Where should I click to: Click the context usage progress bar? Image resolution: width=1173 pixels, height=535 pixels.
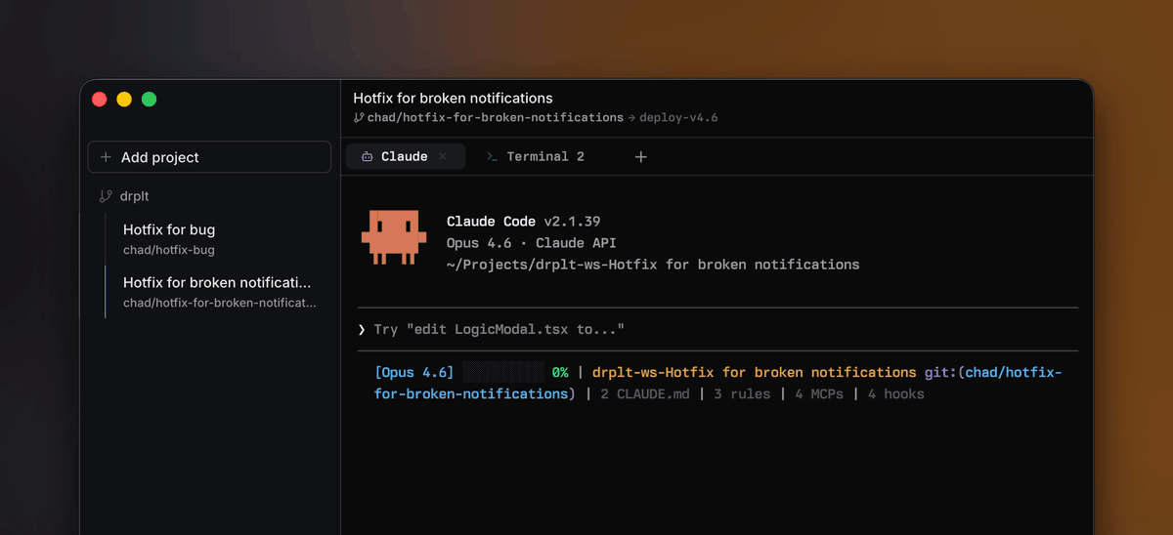503,372
